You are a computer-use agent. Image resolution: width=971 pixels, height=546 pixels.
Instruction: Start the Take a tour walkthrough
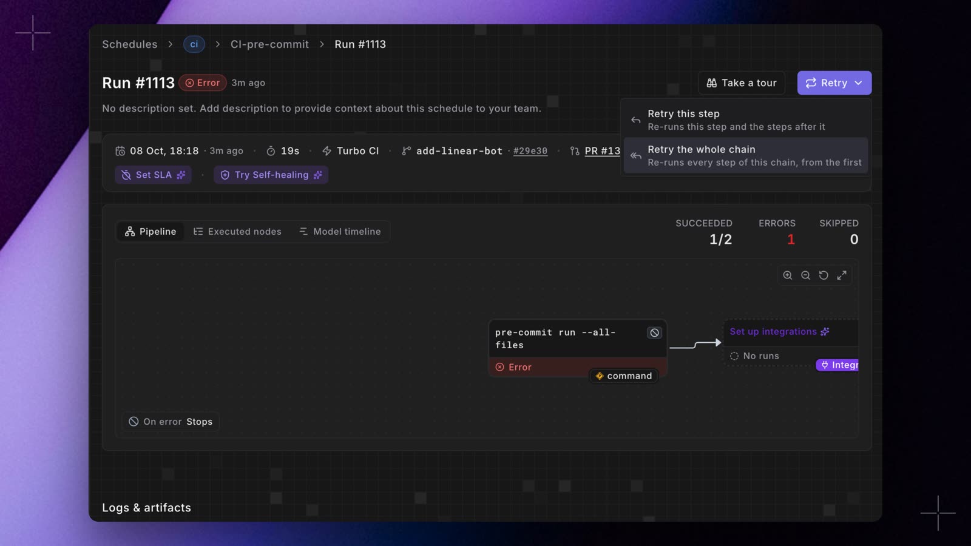point(742,83)
